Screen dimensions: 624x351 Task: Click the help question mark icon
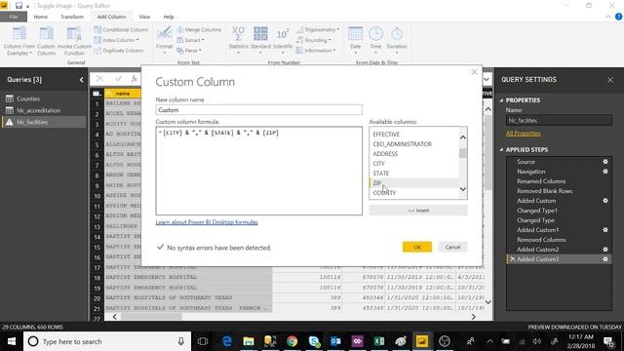click(618, 17)
